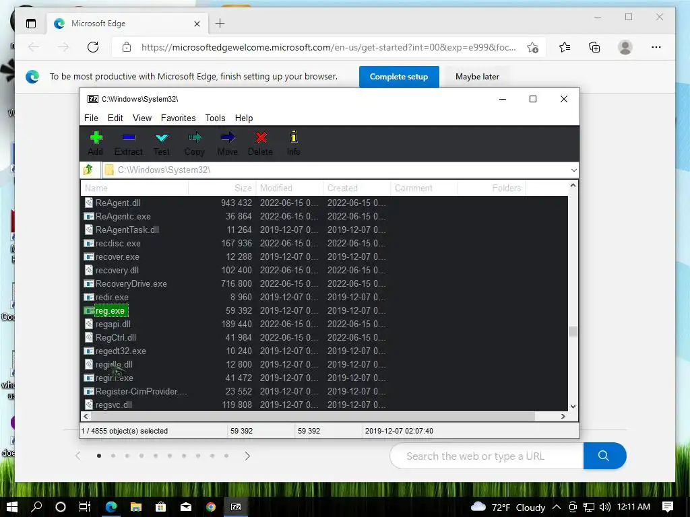This screenshot has height=517, width=690.
Task: Open the Favorites menu
Action: click(178, 118)
